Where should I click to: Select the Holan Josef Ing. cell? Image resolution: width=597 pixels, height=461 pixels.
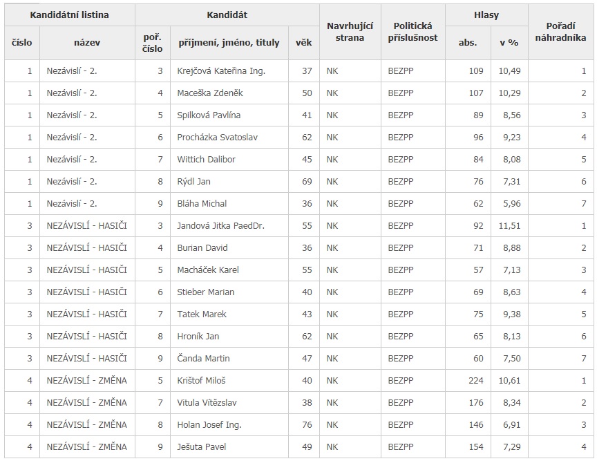tap(229, 424)
